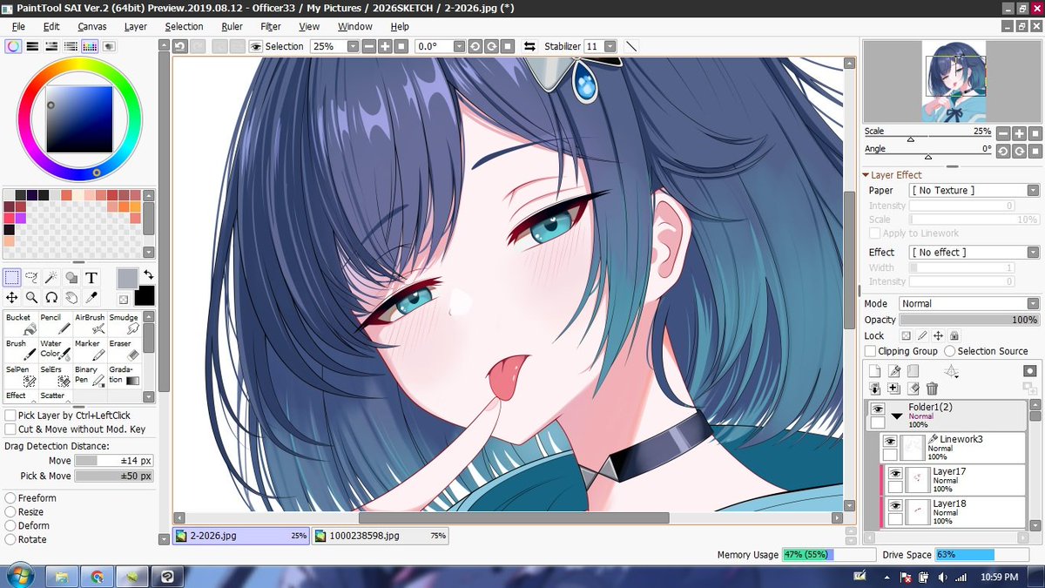Toggle the color wheel panel button
1045x588 pixels.
(13, 46)
